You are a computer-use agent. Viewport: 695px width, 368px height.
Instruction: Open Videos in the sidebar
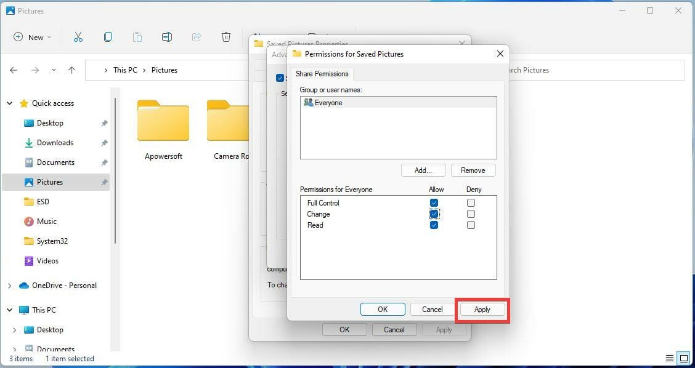click(x=47, y=261)
